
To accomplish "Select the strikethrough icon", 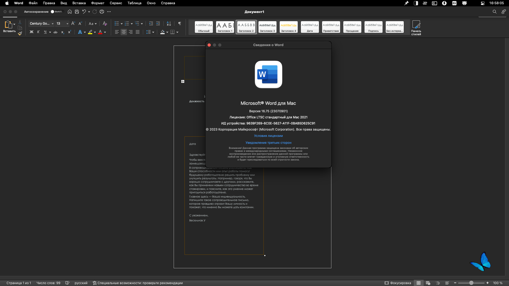I will 55,32.
